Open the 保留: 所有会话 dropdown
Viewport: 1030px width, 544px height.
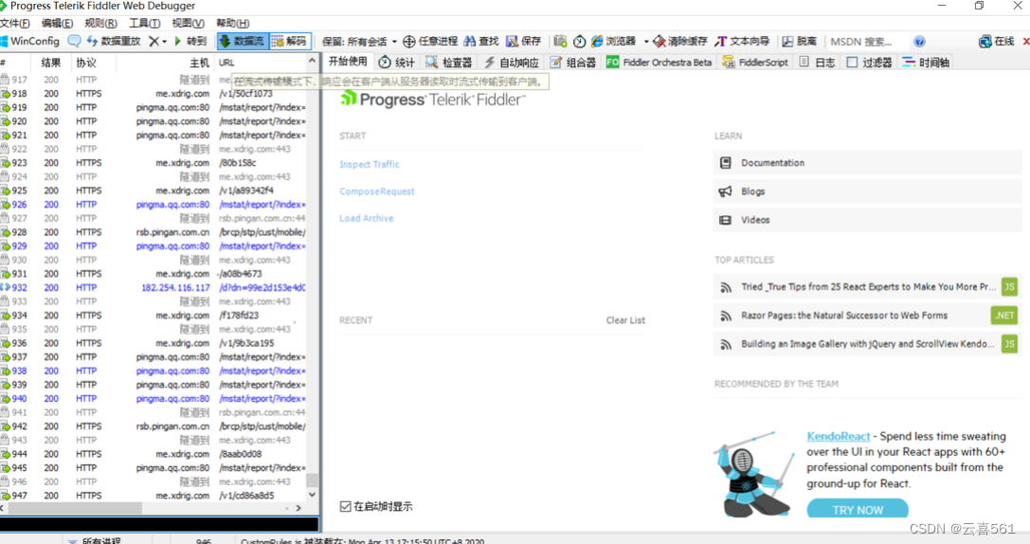tap(359, 42)
